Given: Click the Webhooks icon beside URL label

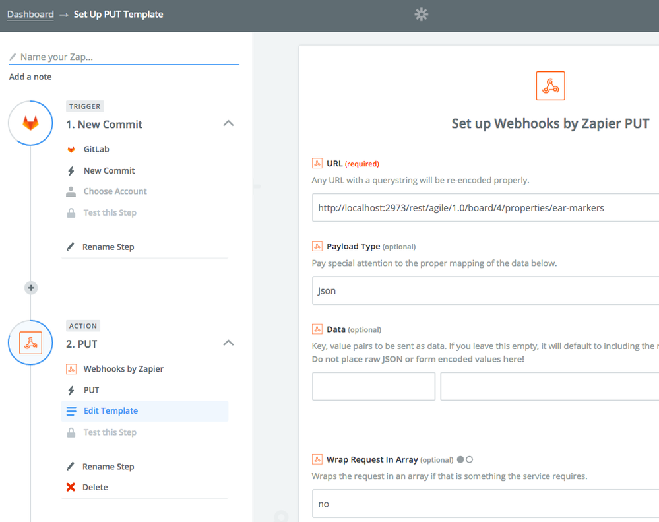Looking at the screenshot, I should click(317, 163).
